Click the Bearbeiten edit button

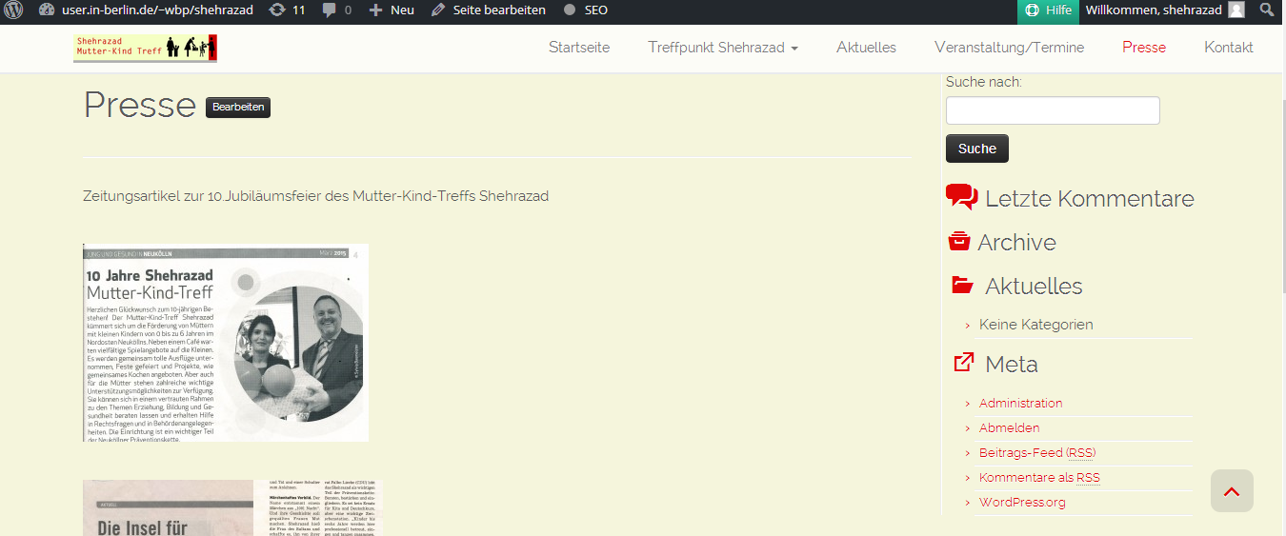point(238,108)
